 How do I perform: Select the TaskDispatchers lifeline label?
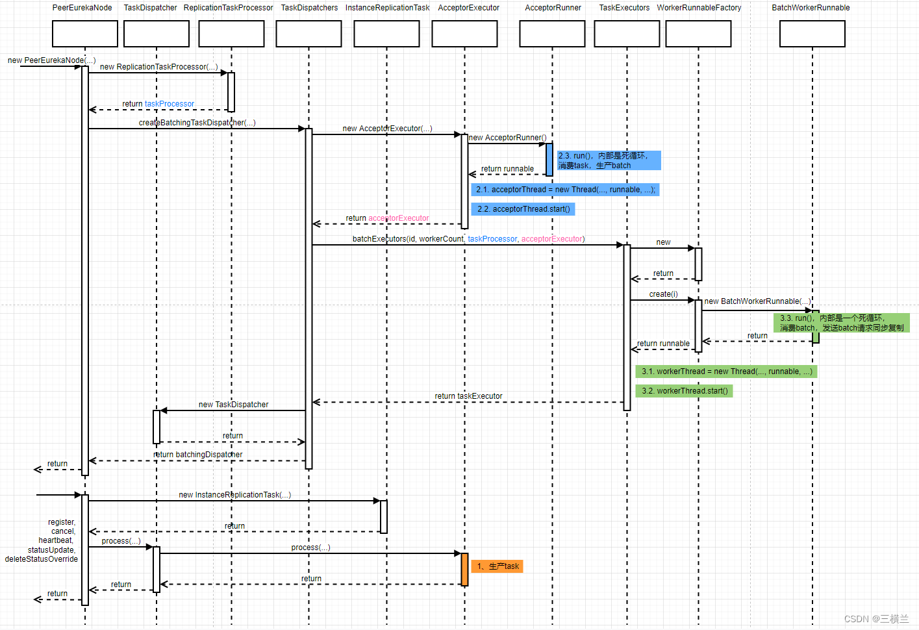[x=309, y=8]
